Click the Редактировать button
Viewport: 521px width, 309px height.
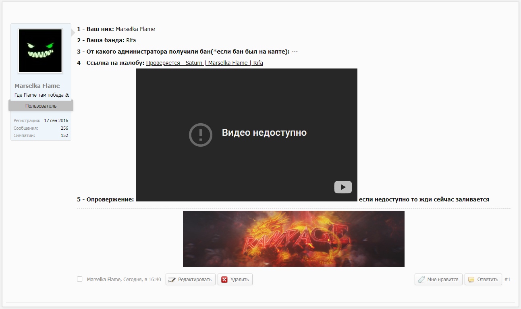pyautogui.click(x=191, y=280)
